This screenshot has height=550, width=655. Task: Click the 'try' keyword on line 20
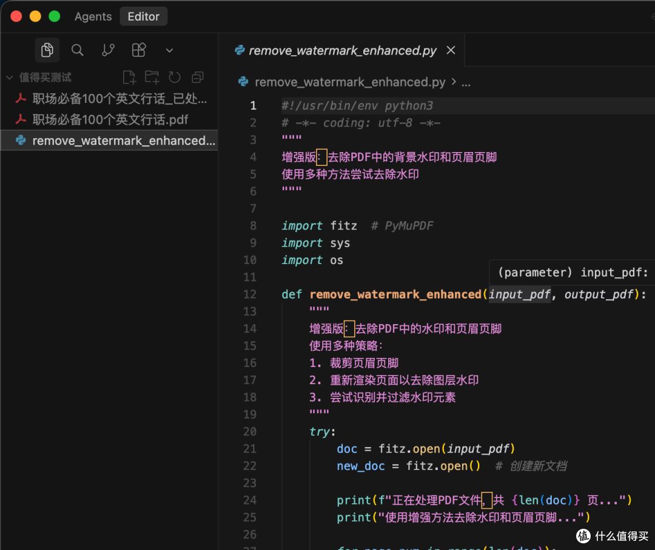(320, 432)
